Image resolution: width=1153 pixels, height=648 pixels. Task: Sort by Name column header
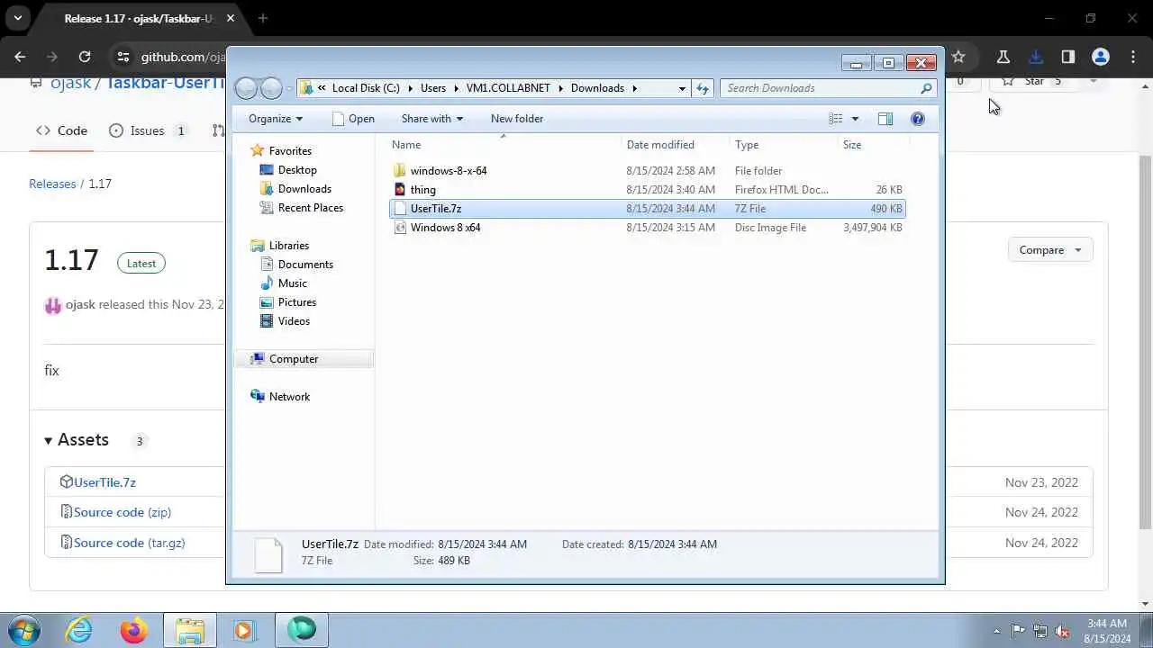click(x=406, y=145)
